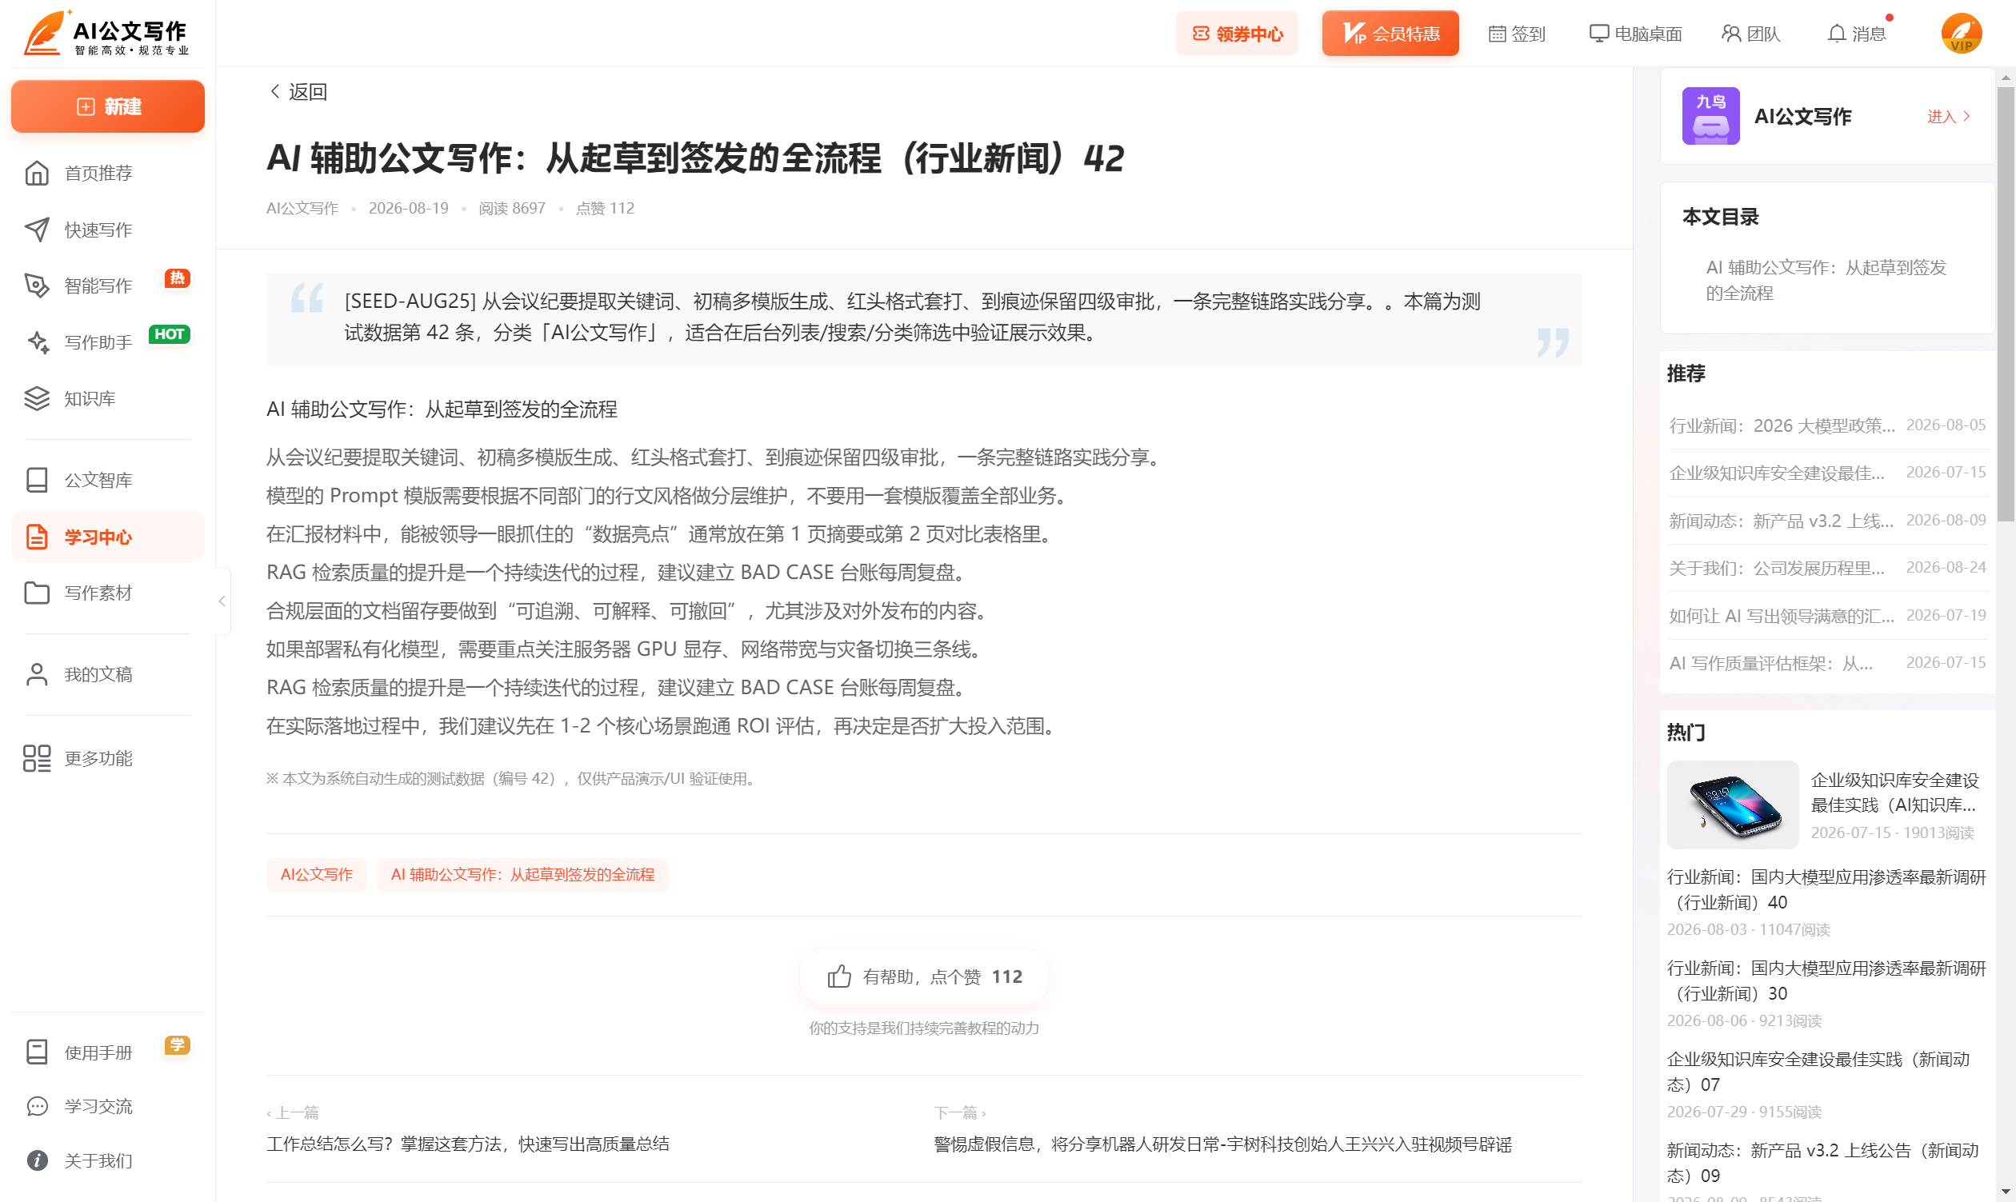
Task: Click 会员特惠 VIP button
Action: click(1390, 34)
